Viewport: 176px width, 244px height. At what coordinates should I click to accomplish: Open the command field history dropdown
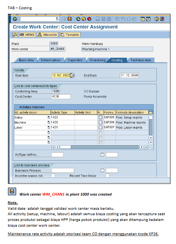[x=57, y=19]
